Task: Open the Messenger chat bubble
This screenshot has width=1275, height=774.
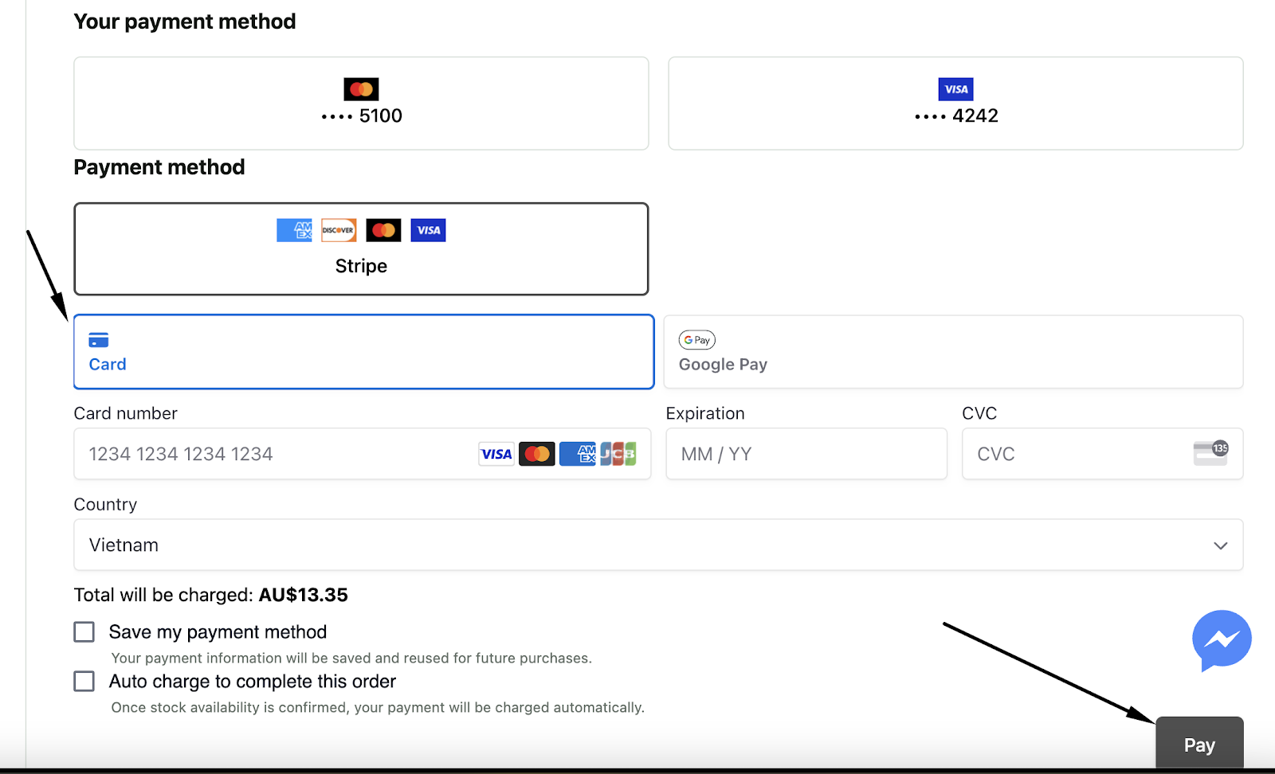Action: [x=1222, y=640]
